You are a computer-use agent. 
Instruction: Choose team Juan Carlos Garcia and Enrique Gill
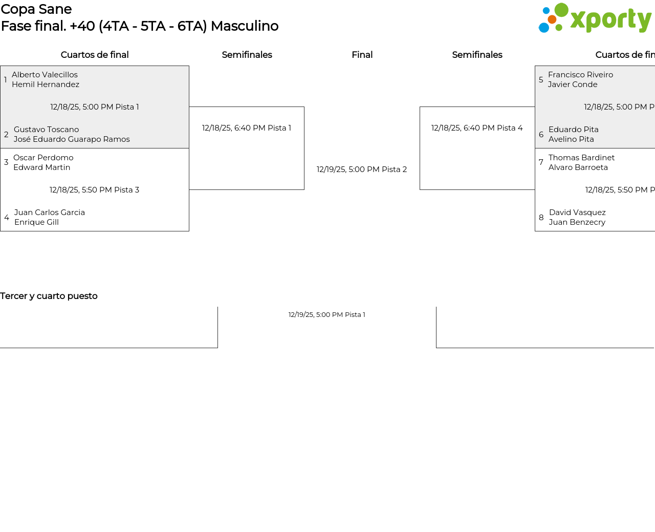(50, 217)
